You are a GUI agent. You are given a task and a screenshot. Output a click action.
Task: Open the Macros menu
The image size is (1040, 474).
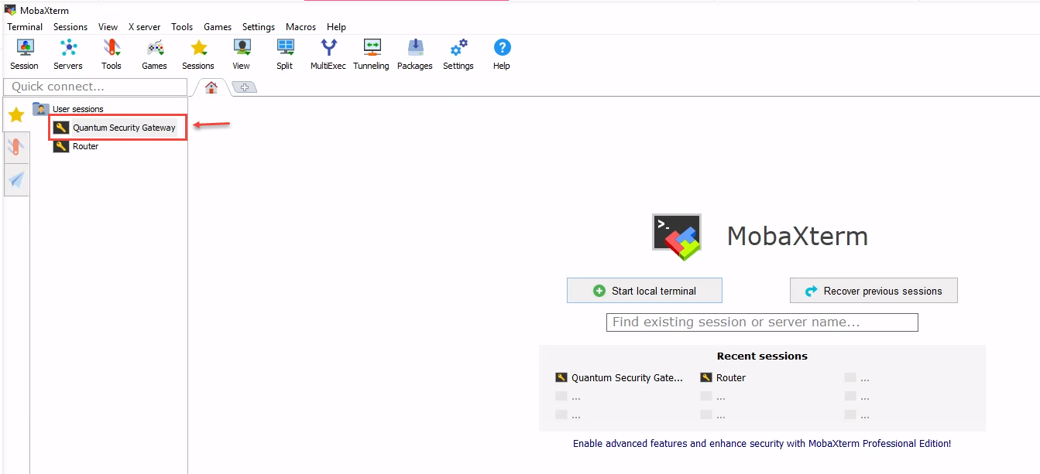pos(300,27)
